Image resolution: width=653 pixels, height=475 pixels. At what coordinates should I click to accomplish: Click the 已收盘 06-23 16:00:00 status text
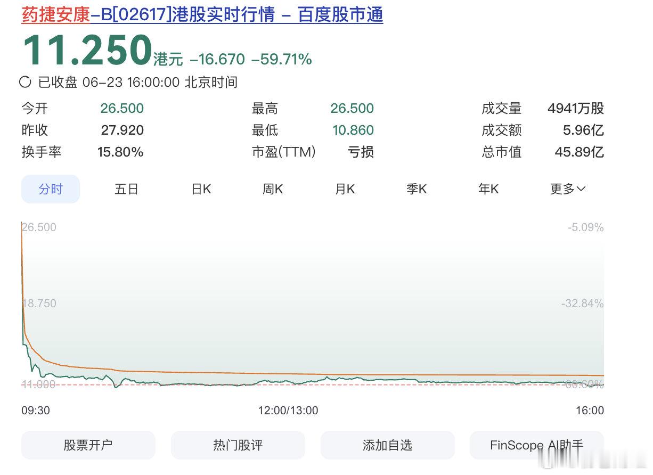pyautogui.click(x=137, y=83)
